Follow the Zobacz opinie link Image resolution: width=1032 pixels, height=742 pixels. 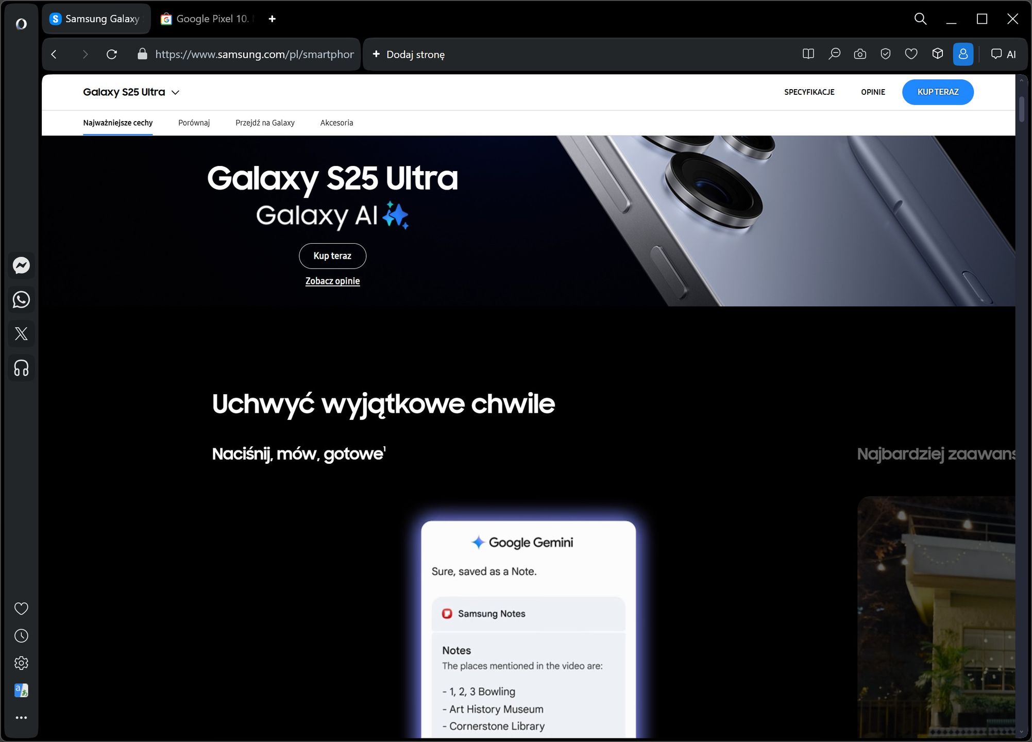pyautogui.click(x=332, y=281)
